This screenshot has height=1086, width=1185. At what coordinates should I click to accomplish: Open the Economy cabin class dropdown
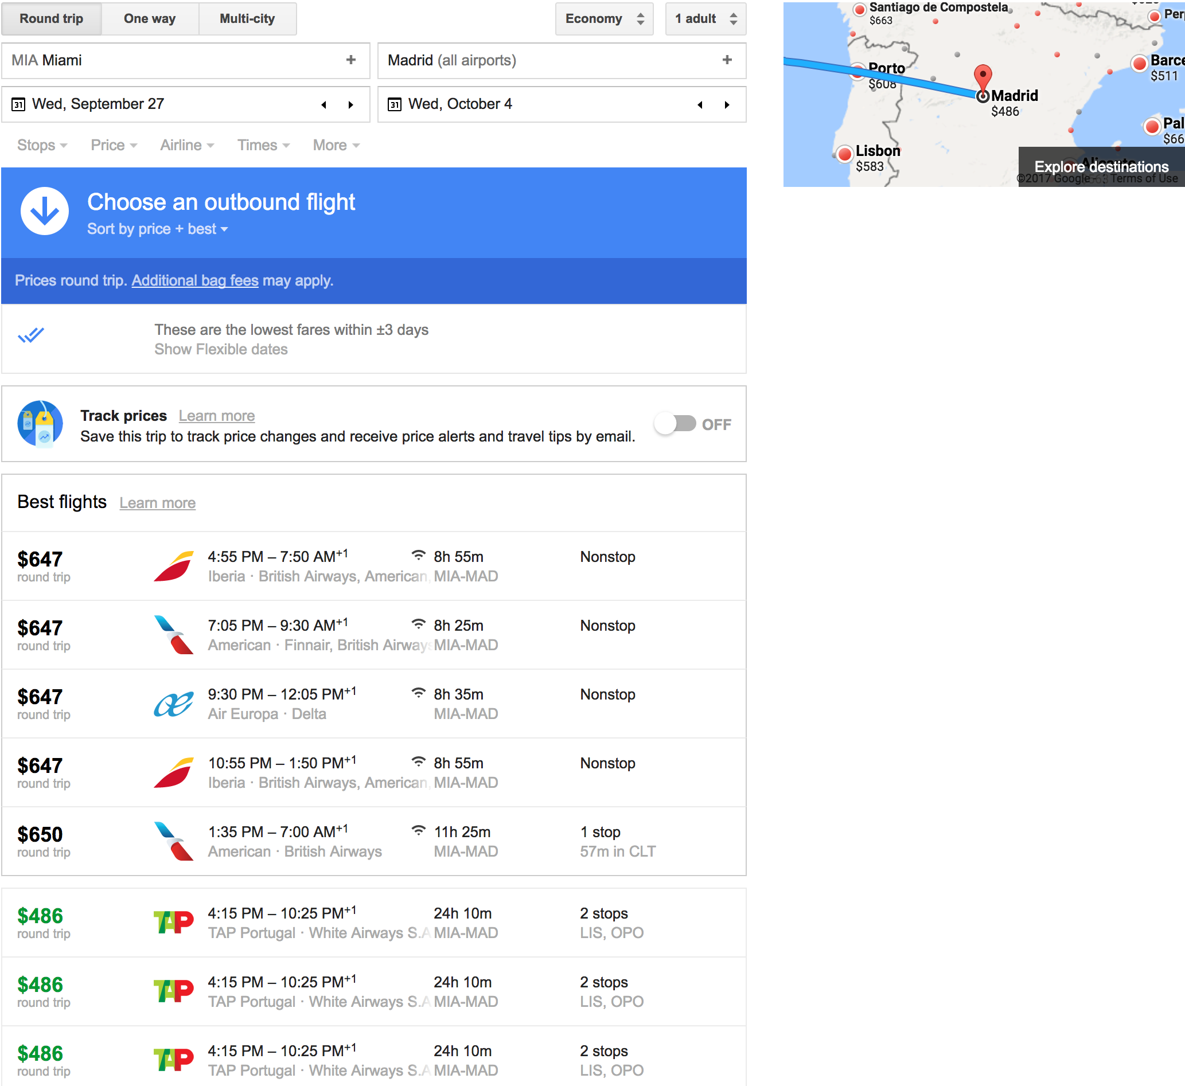604,19
